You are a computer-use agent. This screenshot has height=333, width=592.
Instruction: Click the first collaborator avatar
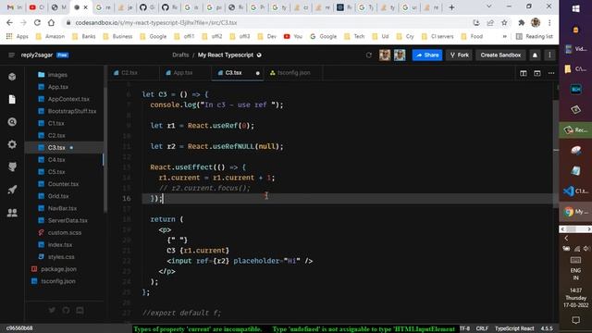(x=385, y=55)
